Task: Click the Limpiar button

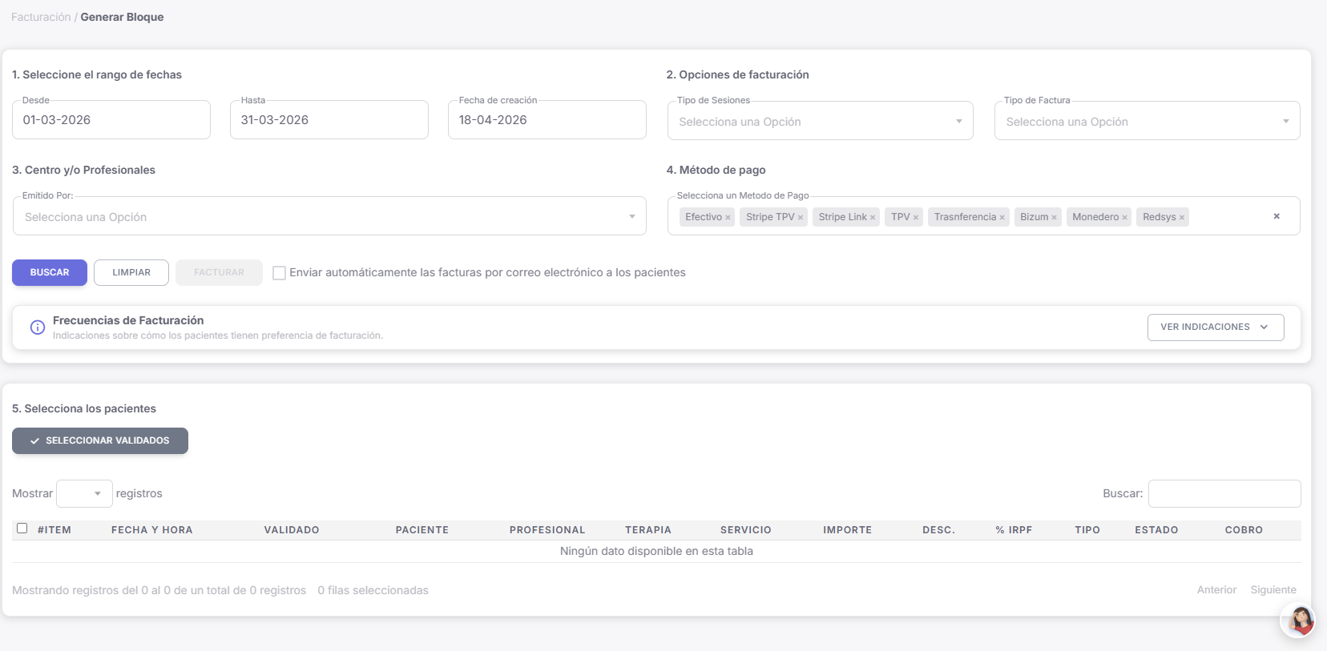Action: point(131,273)
